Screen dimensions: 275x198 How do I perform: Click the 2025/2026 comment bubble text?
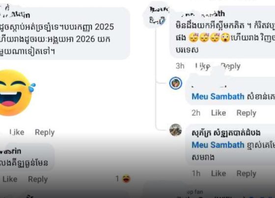[x=57, y=39]
